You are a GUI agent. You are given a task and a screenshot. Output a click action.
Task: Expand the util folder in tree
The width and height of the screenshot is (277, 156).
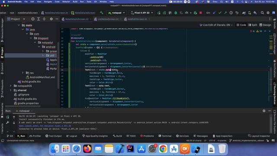43,55
